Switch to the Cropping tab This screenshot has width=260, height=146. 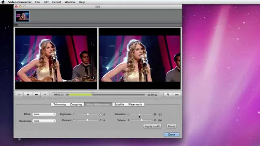click(76, 104)
